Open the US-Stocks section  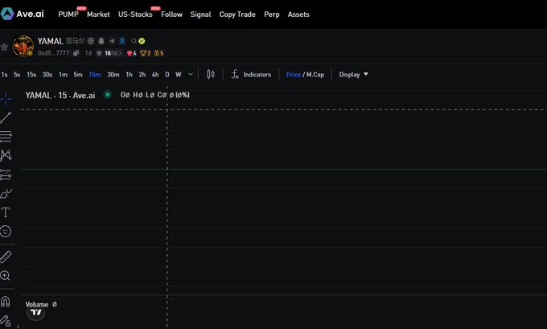pos(135,14)
